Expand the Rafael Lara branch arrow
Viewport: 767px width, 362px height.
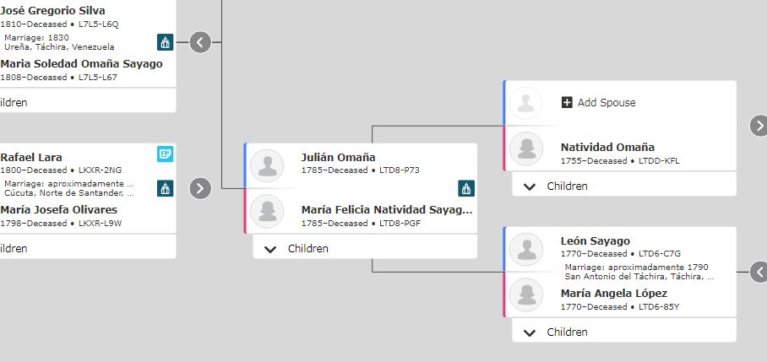click(200, 188)
